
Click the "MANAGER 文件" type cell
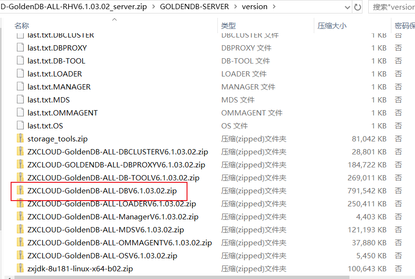248,87
